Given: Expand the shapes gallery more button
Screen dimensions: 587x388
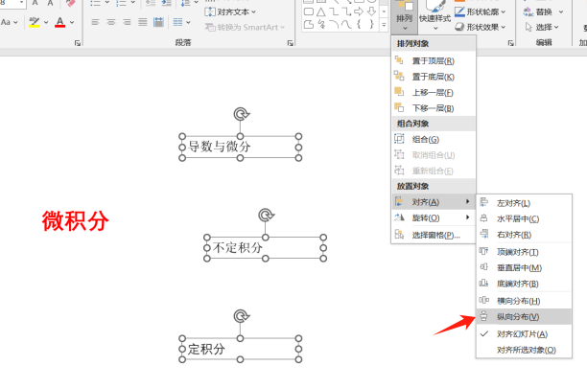Looking at the screenshot, I should pos(384,26).
